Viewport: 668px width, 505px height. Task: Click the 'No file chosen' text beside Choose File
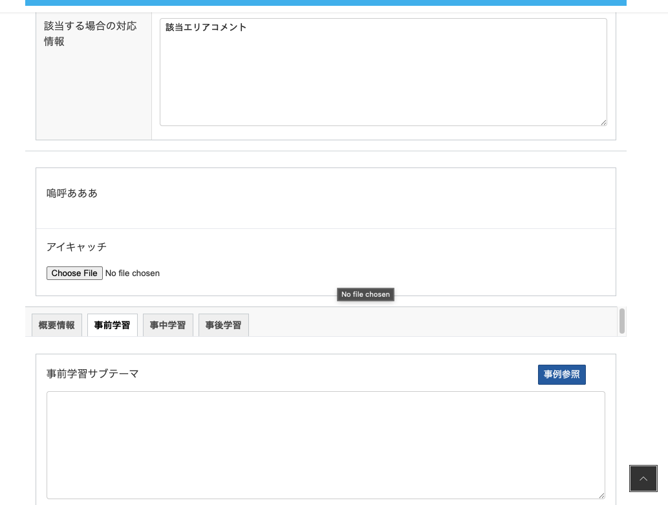133,274
